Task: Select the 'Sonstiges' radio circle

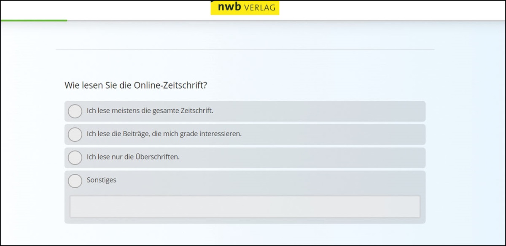Action: pyautogui.click(x=75, y=181)
